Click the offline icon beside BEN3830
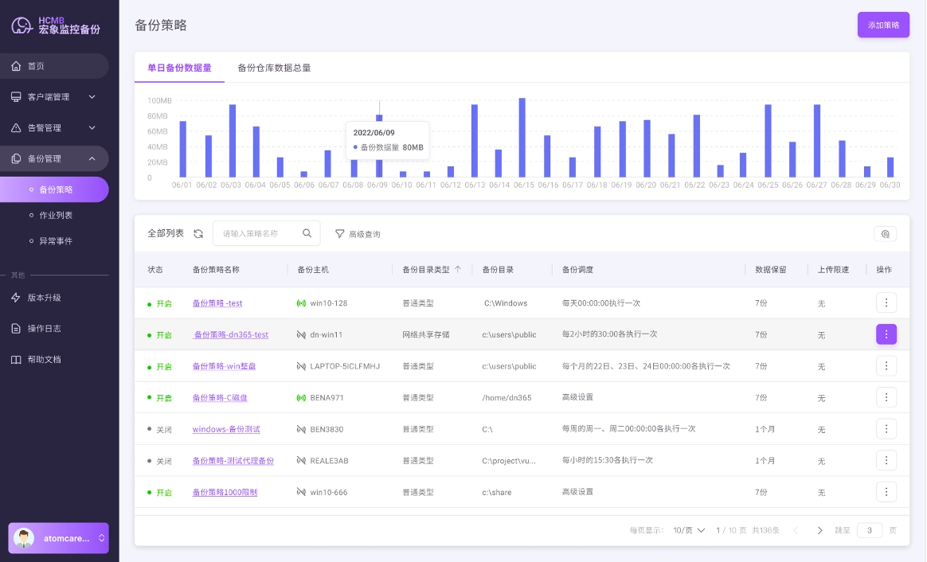Image resolution: width=927 pixels, height=562 pixels. [x=301, y=429]
